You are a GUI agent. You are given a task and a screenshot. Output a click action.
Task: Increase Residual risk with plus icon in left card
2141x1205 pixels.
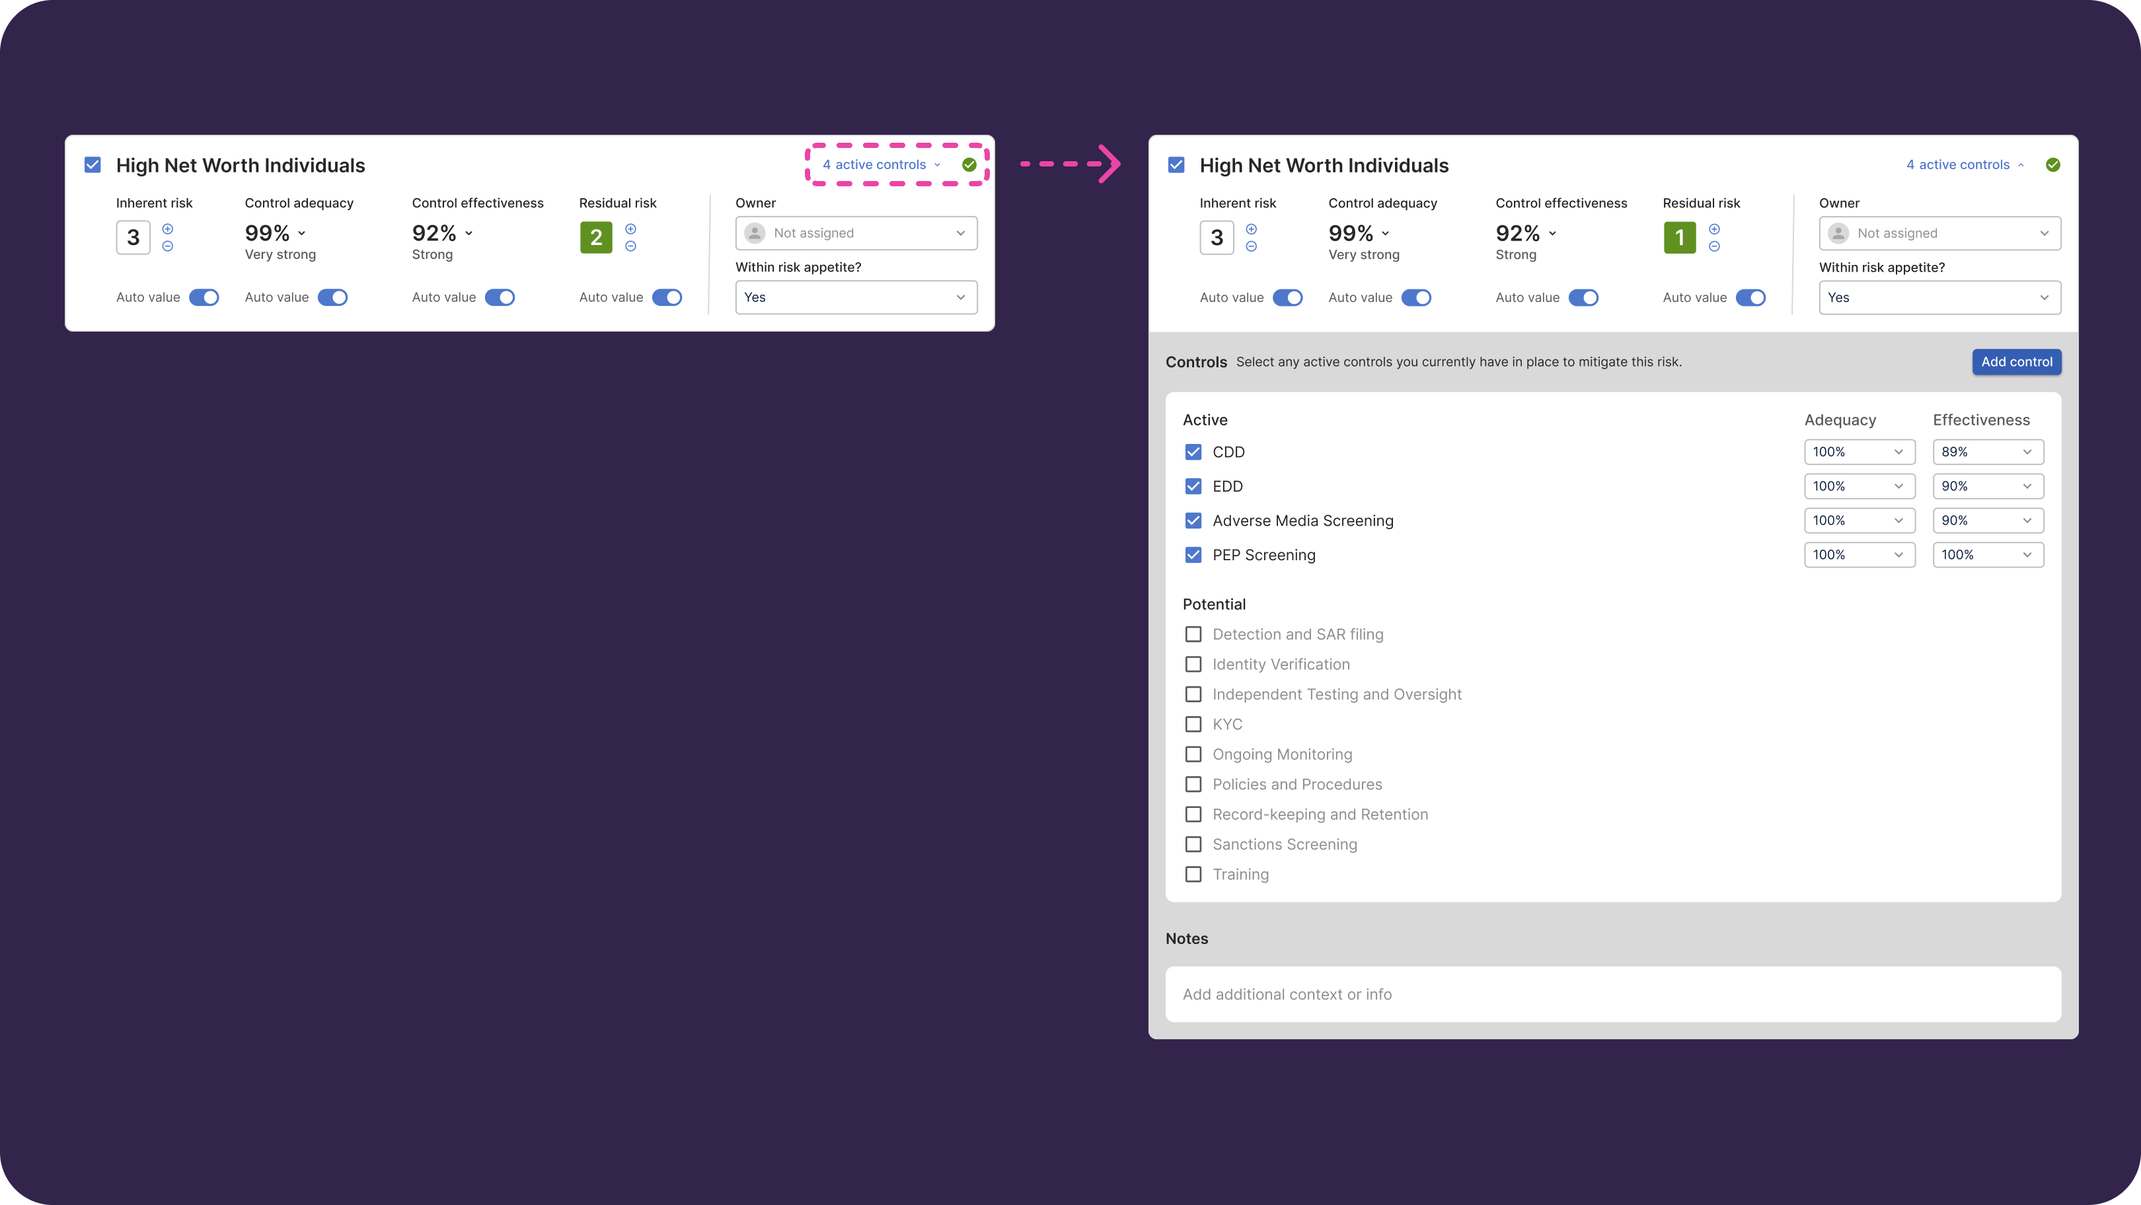[631, 229]
